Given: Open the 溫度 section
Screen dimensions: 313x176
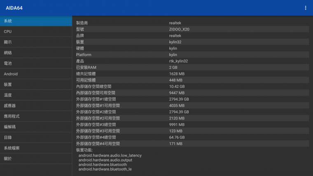Looking at the screenshot, I should pyautogui.click(x=36, y=95).
